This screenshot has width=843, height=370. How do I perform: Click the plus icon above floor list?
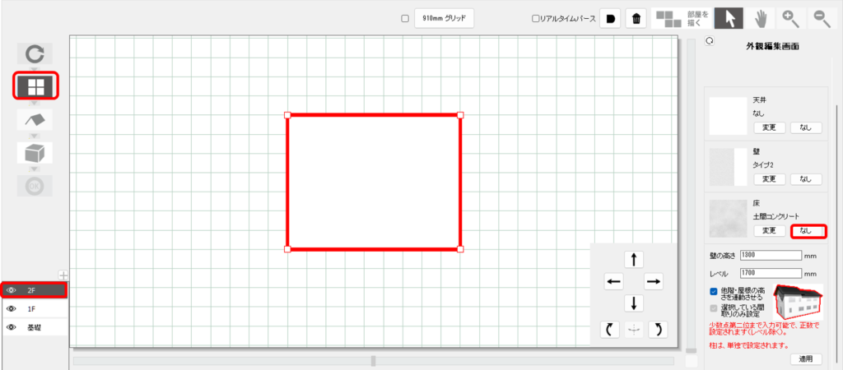click(63, 275)
